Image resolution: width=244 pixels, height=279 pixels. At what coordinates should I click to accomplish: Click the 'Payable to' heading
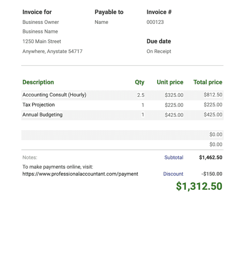(109, 12)
